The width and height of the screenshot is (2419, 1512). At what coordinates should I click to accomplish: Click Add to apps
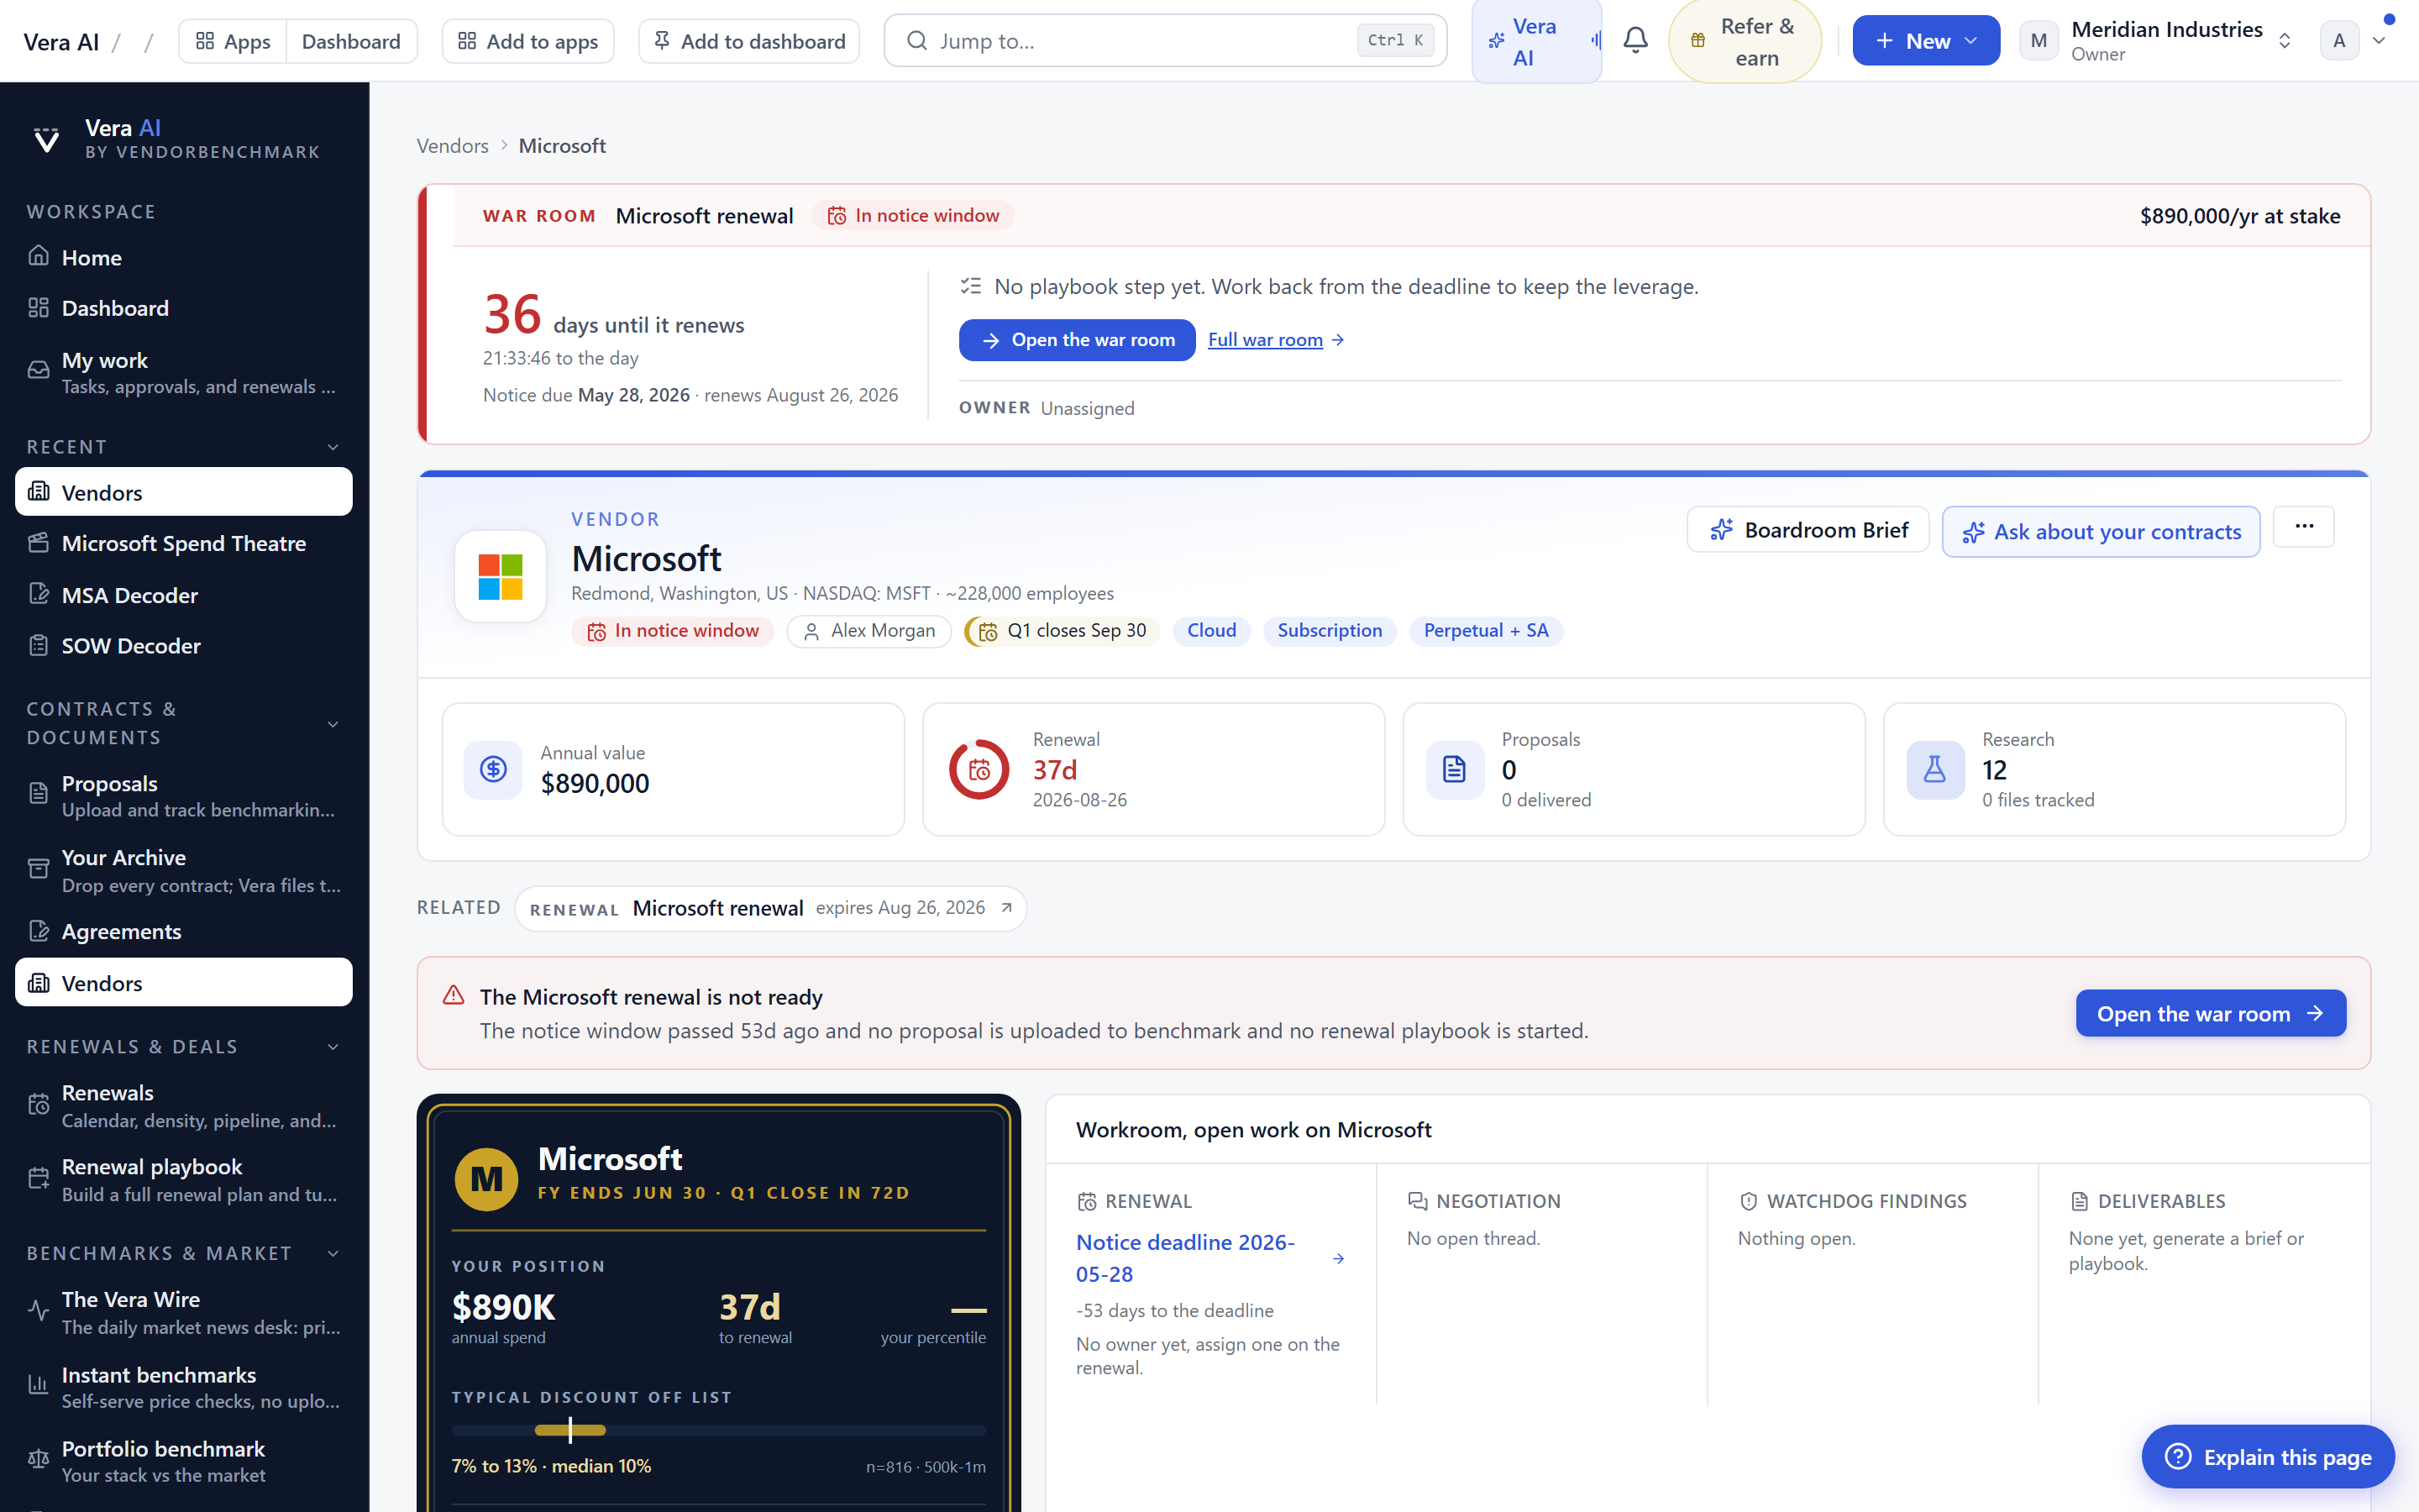click(x=527, y=41)
